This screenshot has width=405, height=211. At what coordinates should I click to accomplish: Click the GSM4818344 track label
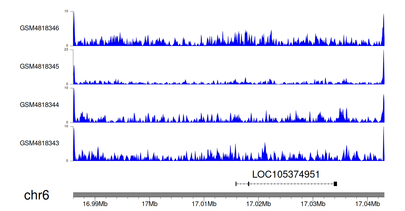(x=39, y=105)
